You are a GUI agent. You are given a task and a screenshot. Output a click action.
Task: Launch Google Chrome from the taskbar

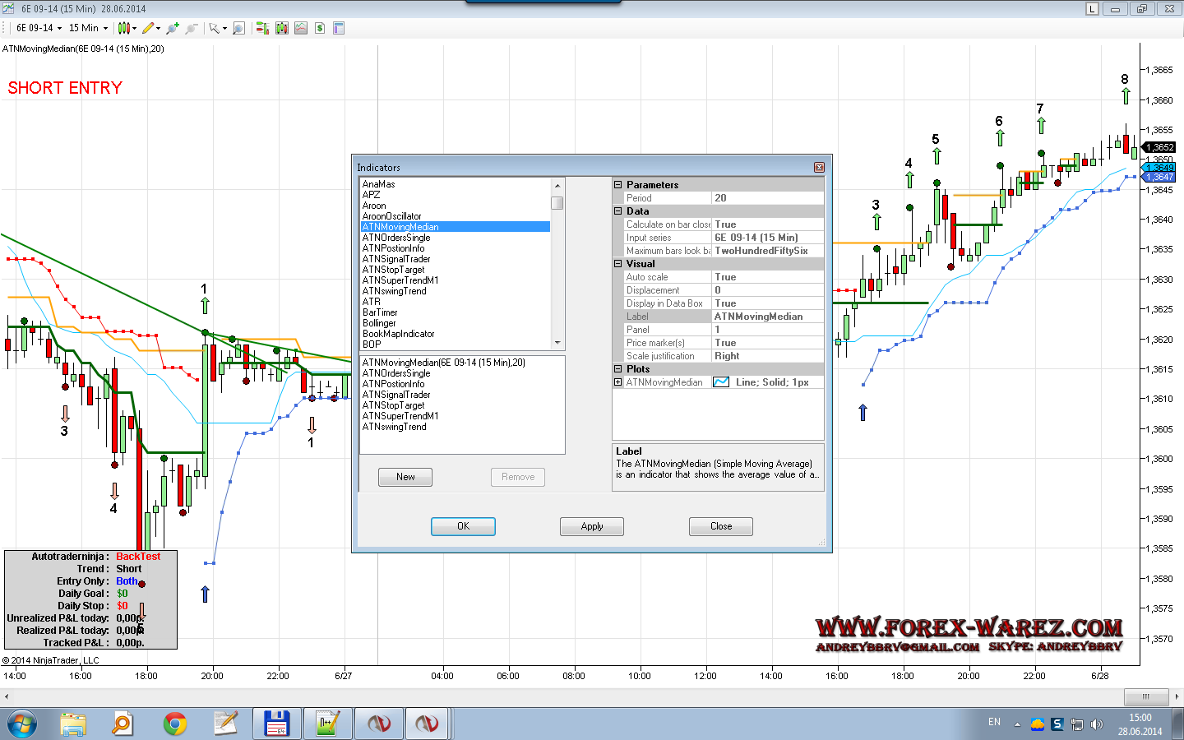174,724
